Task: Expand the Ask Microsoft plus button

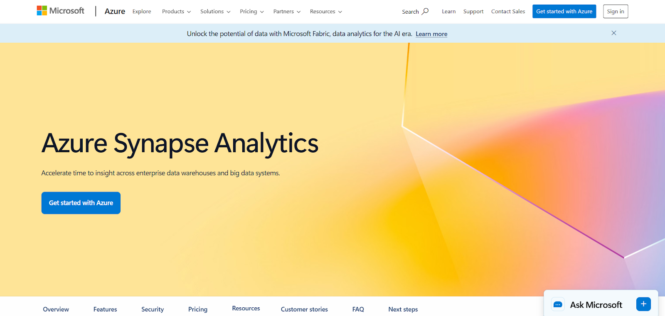Action: pyautogui.click(x=643, y=304)
